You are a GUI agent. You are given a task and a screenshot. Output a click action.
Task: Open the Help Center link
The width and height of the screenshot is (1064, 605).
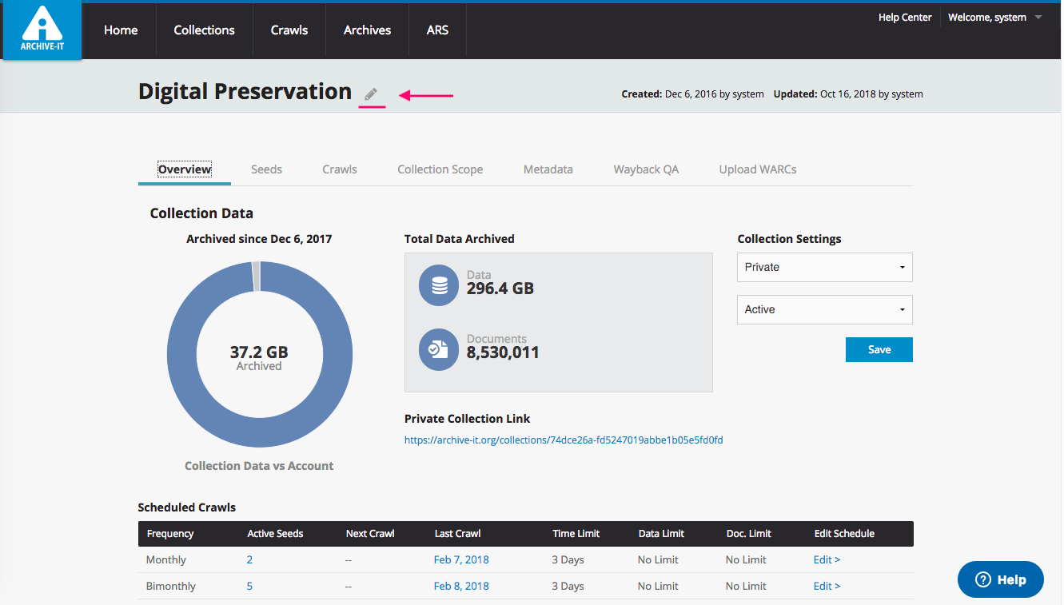[x=905, y=18]
